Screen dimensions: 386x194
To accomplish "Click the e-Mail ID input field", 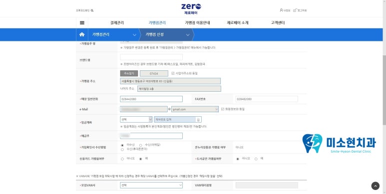I will click(144, 109).
